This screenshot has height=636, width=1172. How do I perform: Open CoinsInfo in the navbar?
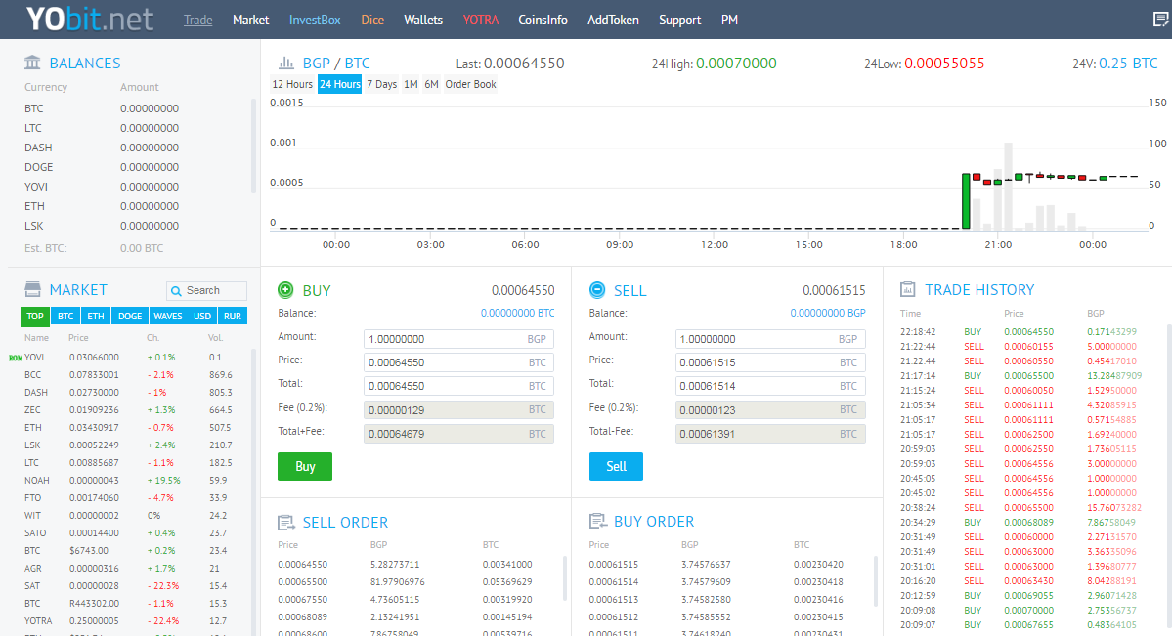(x=543, y=21)
